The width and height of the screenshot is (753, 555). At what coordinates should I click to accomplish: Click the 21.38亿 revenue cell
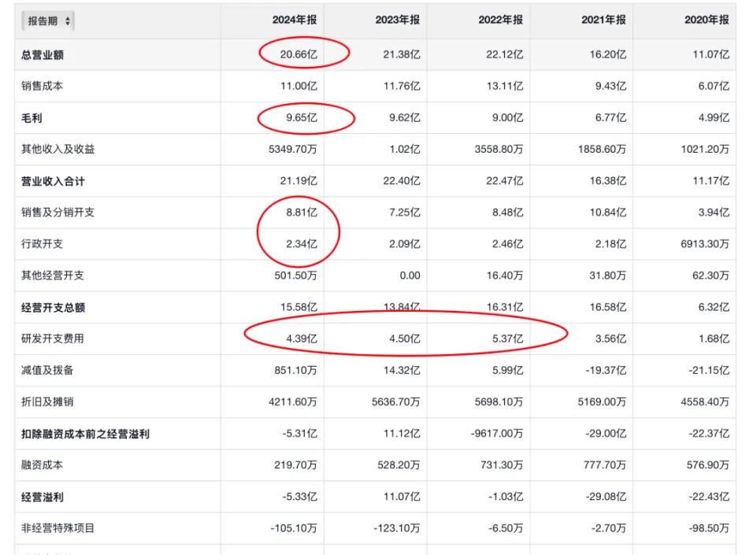402,55
